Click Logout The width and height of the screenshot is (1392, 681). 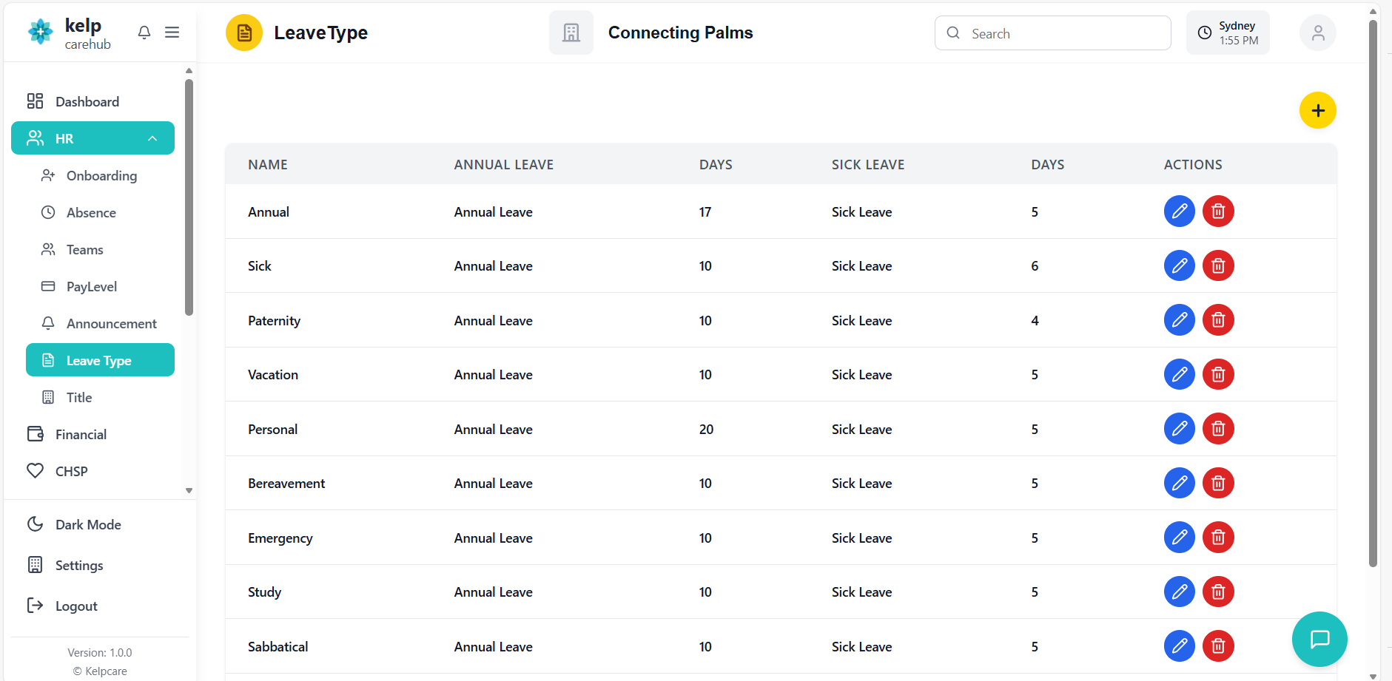coord(76,606)
